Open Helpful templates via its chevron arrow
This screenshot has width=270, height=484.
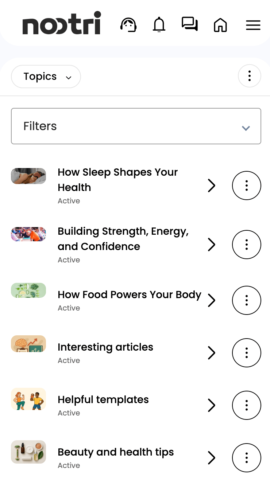click(x=212, y=405)
